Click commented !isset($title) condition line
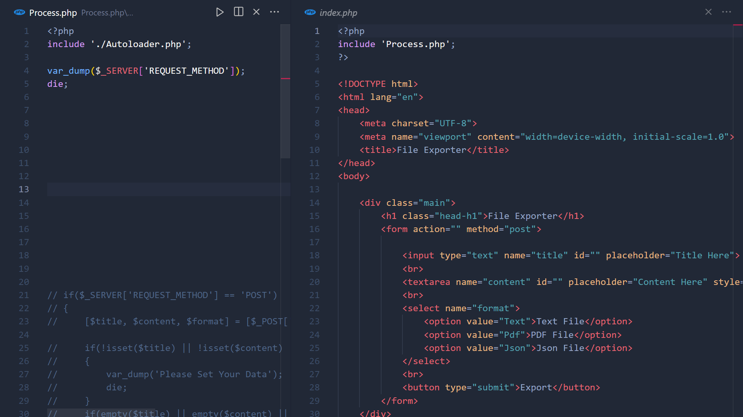Viewport: 743px width, 417px height. pos(165,348)
